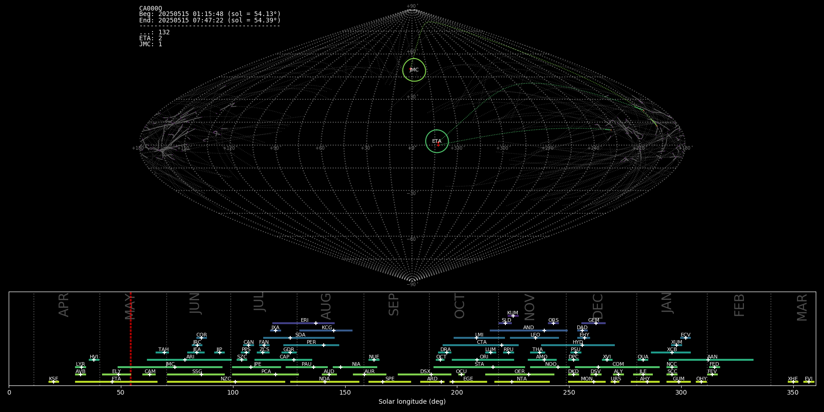
Task: Select the STA shower label in timeline
Action: tap(479, 364)
